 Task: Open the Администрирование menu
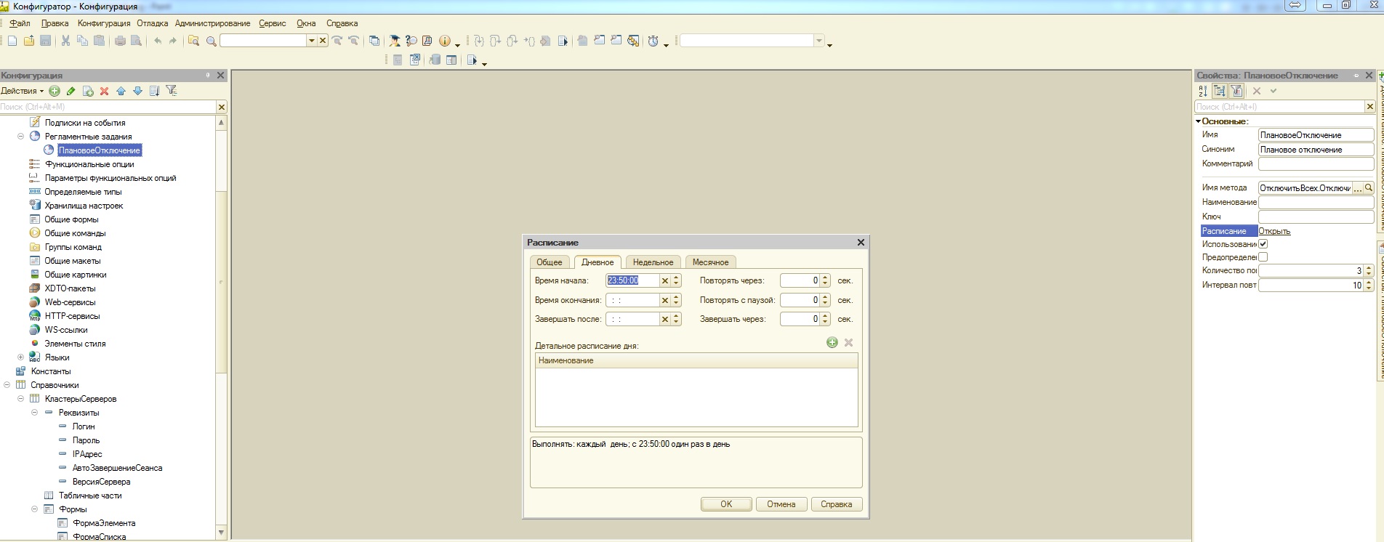(212, 23)
